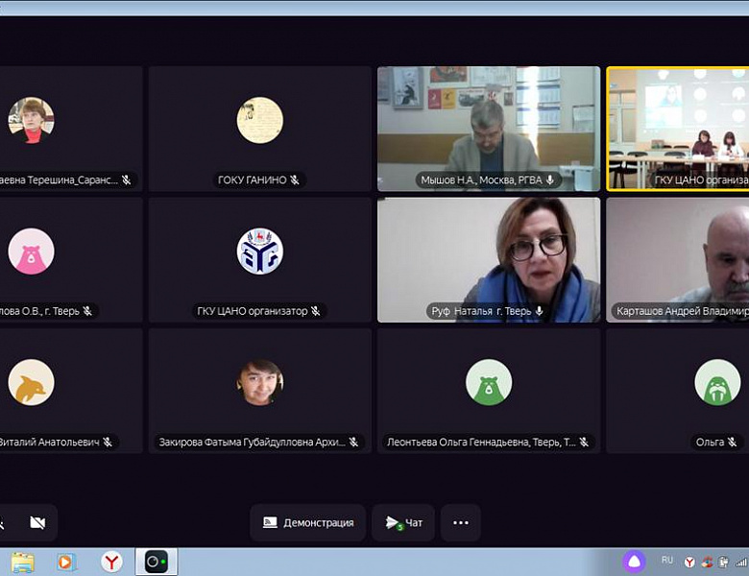
Task: Open the three-dots more options menu
Action: (x=461, y=522)
